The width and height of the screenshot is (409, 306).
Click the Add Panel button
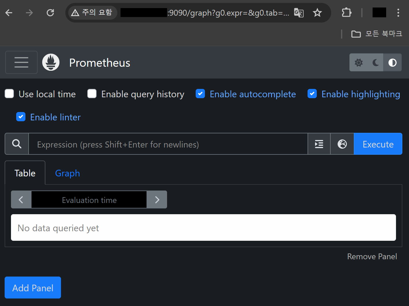coord(33,288)
